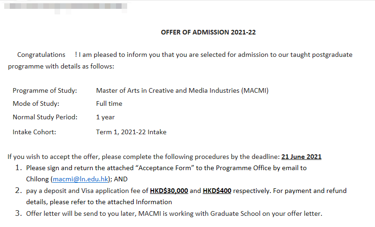Click the word 'Congratulations' in the opening line
The width and height of the screenshot is (375, 227).
(41, 55)
